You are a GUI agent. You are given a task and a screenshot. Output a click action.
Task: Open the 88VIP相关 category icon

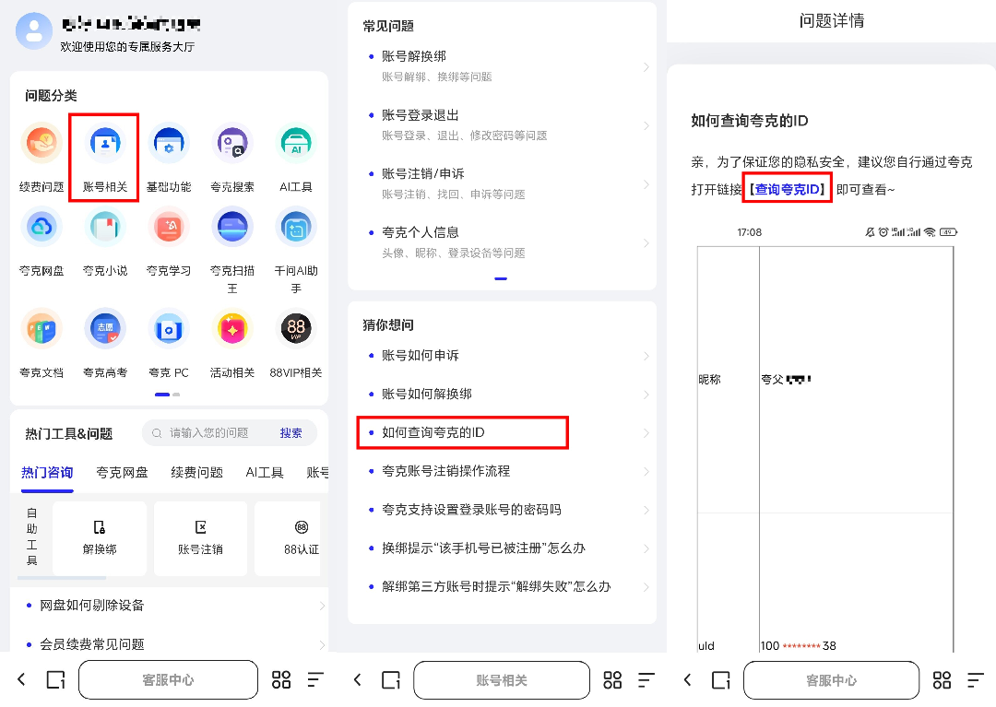click(296, 329)
